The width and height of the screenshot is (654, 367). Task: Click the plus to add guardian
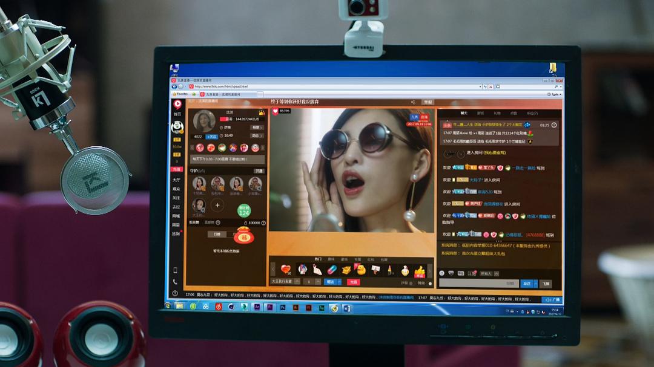[x=217, y=205]
